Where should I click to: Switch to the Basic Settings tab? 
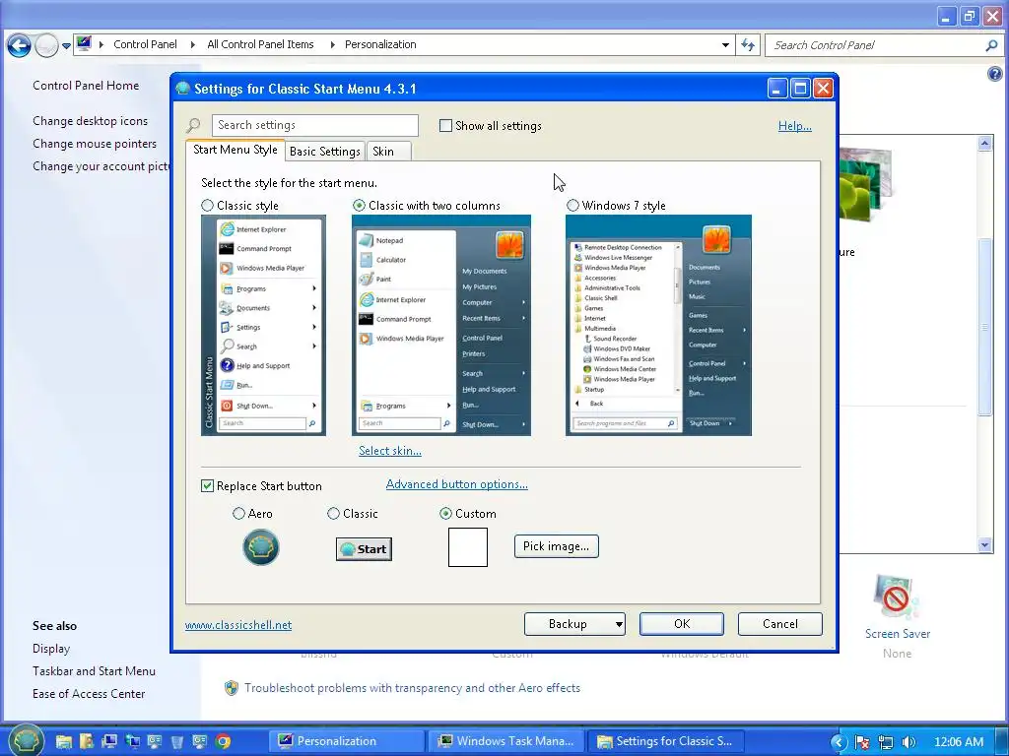click(x=325, y=151)
